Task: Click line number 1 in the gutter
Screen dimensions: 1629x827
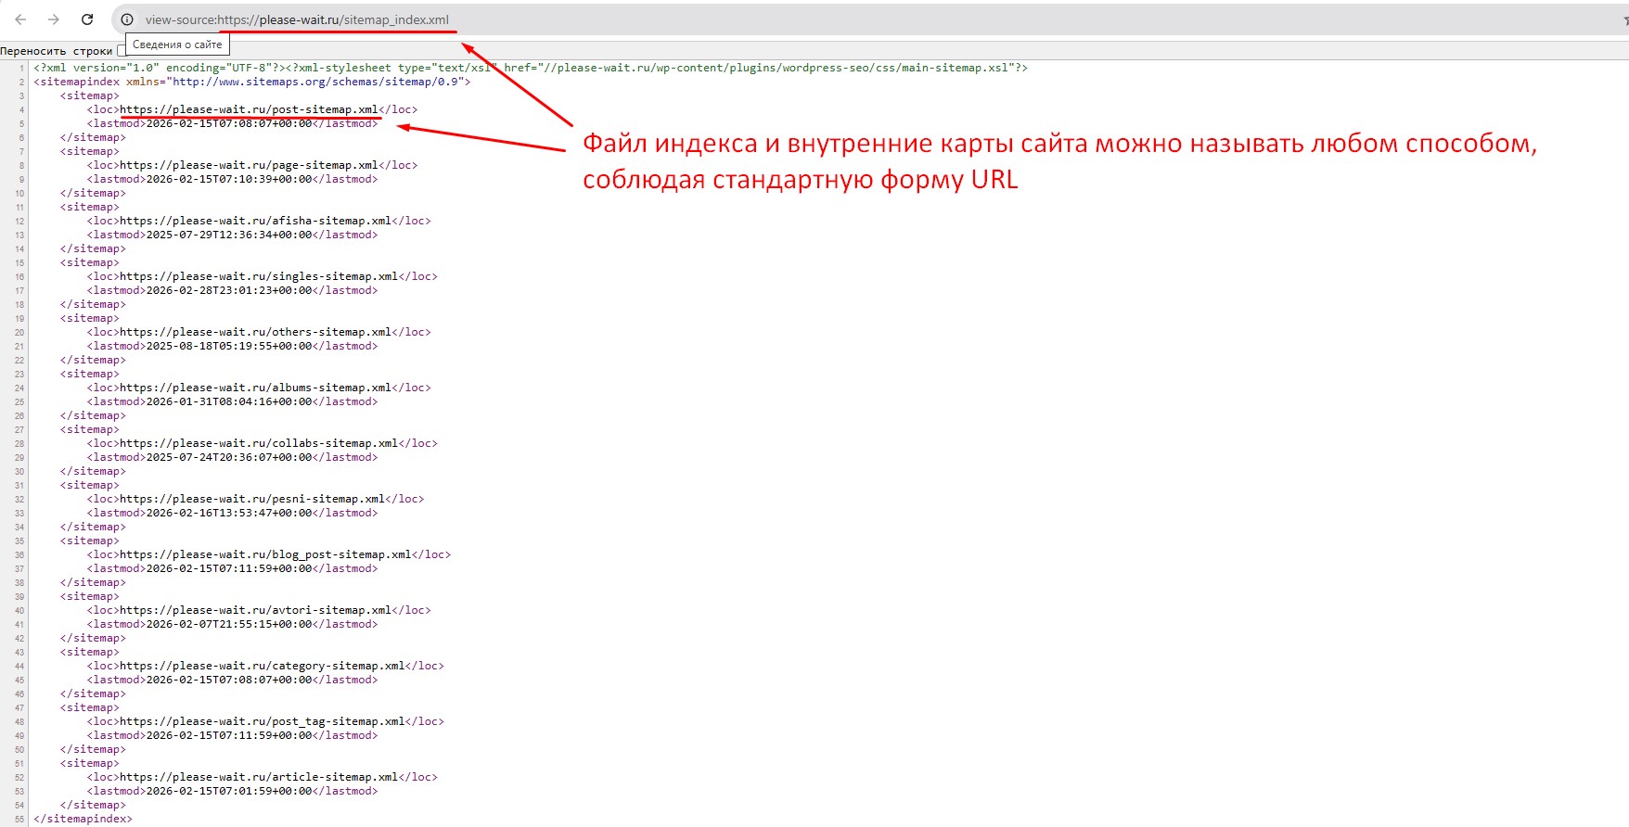Action: click(21, 69)
